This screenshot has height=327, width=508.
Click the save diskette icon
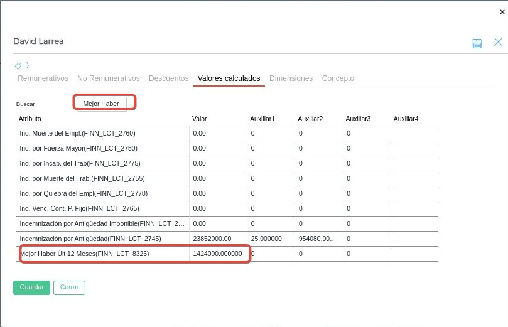click(x=477, y=43)
